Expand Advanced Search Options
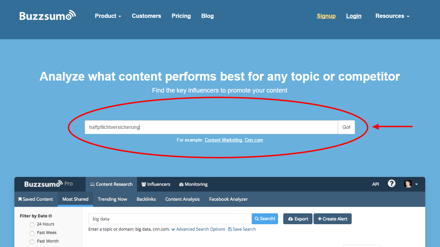This screenshot has width=440, height=247. point(198,229)
